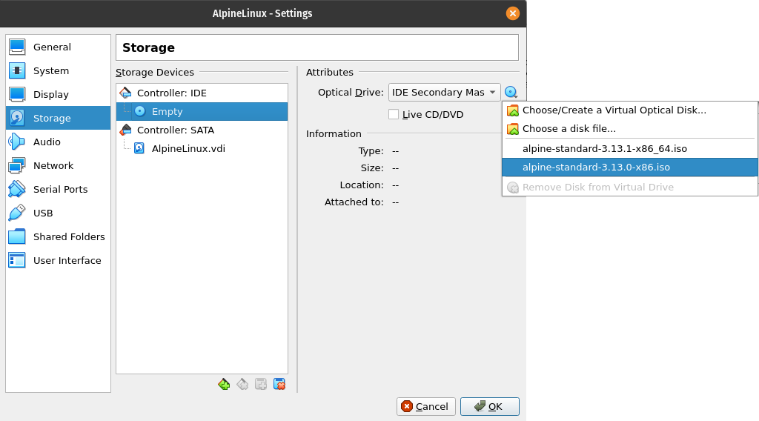The width and height of the screenshot is (759, 421).
Task: Open the Network settings category
Action: [x=58, y=165]
